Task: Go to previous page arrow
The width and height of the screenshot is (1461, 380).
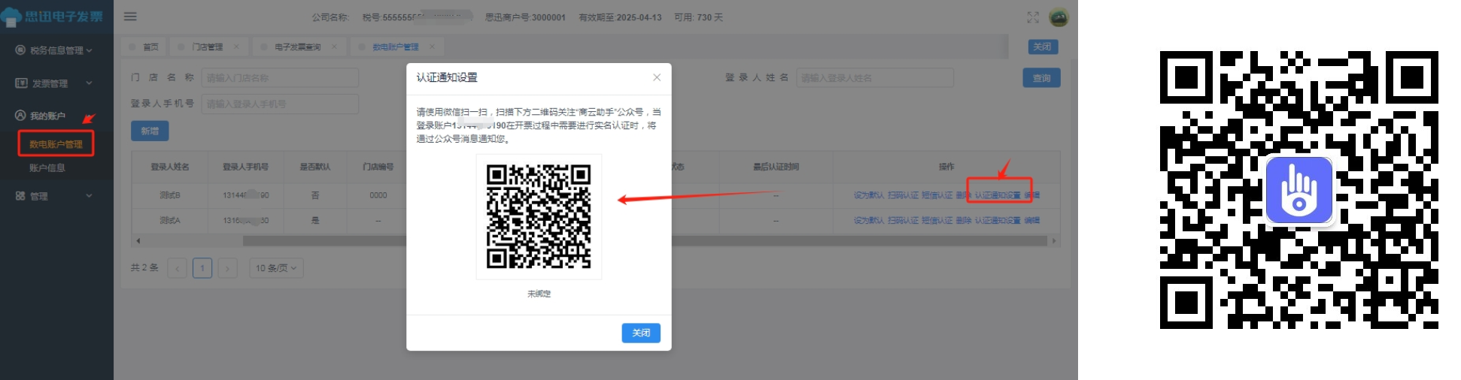Action: tap(178, 268)
